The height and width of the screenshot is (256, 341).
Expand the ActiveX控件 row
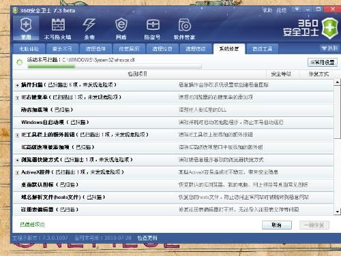coord(17,173)
